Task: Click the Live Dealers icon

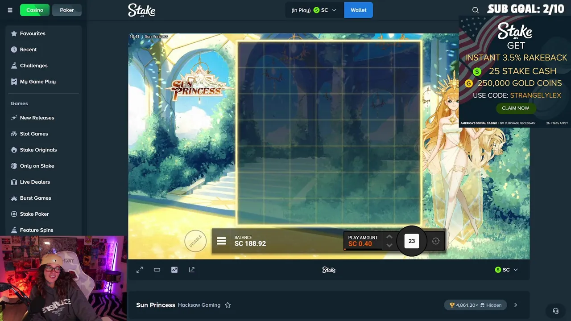Action: pos(14,182)
